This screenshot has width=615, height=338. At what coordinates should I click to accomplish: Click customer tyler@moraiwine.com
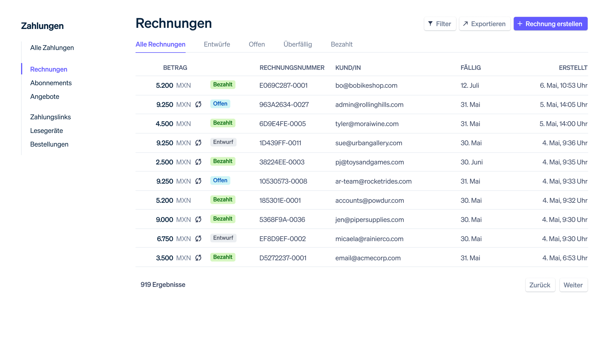click(367, 124)
